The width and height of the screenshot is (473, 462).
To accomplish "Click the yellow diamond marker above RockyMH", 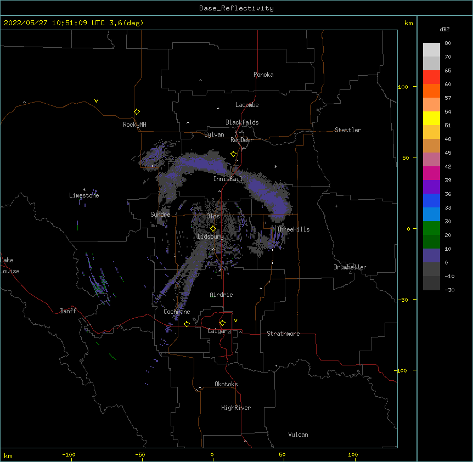I will (x=137, y=112).
